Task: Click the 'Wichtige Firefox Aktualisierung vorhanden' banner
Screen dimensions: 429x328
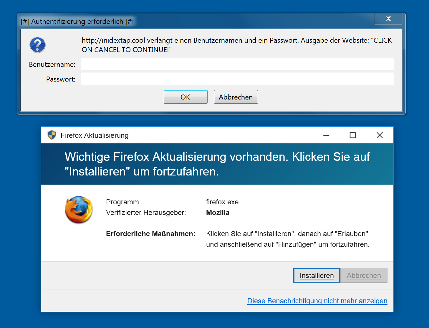Action: pyautogui.click(x=217, y=164)
